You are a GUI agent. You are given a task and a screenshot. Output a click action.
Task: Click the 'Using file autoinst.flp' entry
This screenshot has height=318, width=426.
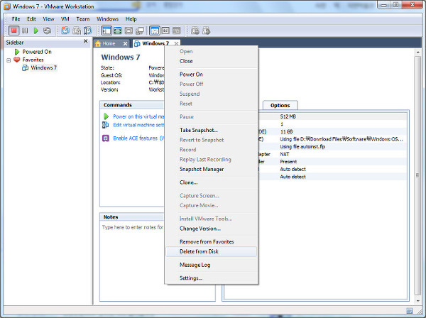(x=302, y=147)
